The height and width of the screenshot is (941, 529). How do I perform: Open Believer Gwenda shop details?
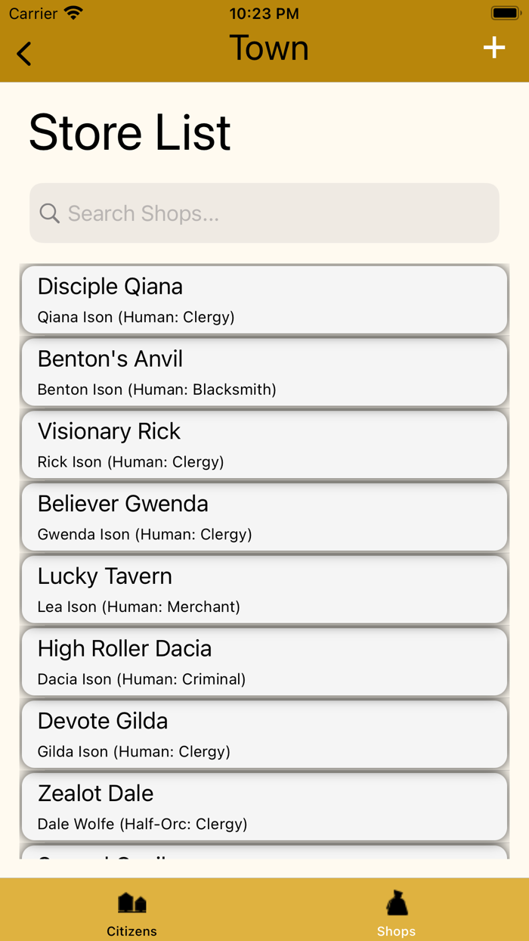click(264, 517)
